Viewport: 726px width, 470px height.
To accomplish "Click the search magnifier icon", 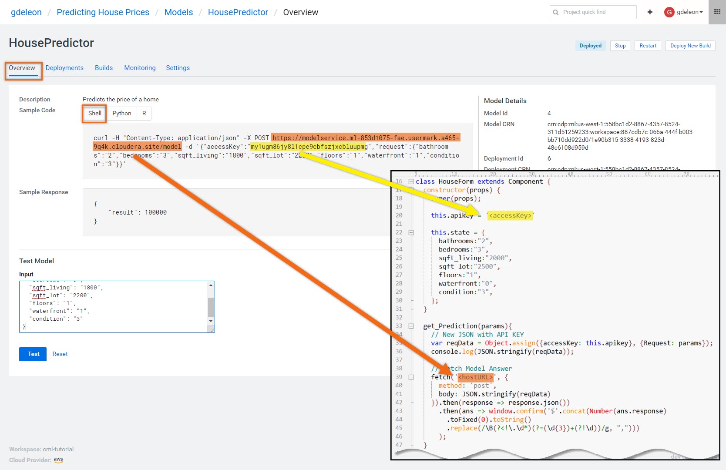I will (x=556, y=12).
